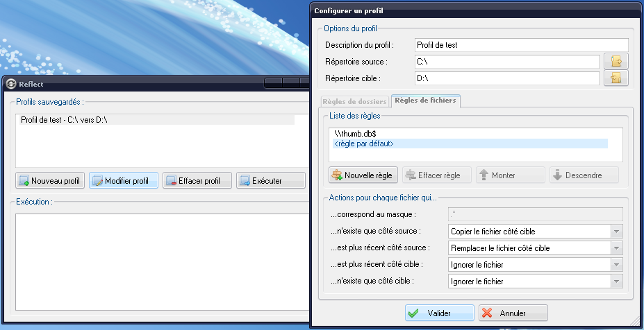Click Monter to move rule up
Image resolution: width=644 pixels, height=330 pixels.
508,175
